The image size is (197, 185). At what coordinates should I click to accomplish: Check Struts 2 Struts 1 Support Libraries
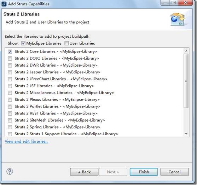point(10,134)
